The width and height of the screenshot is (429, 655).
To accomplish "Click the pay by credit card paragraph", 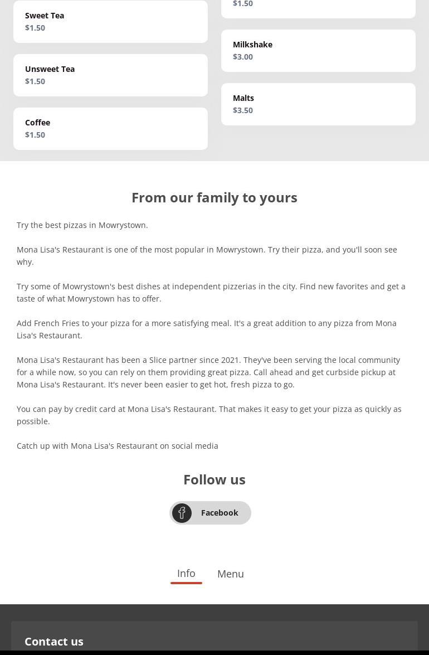I will click(x=209, y=415).
